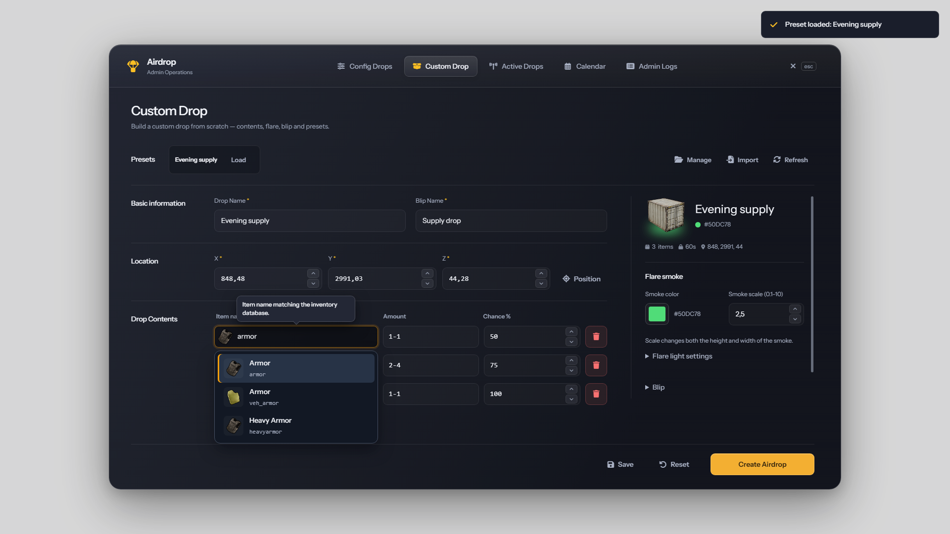950x534 pixels.
Task: Refresh the presets list
Action: pos(790,160)
